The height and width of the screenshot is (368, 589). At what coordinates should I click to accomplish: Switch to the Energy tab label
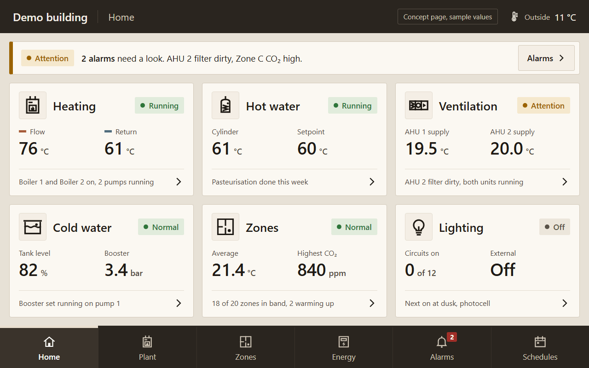pyautogui.click(x=344, y=357)
